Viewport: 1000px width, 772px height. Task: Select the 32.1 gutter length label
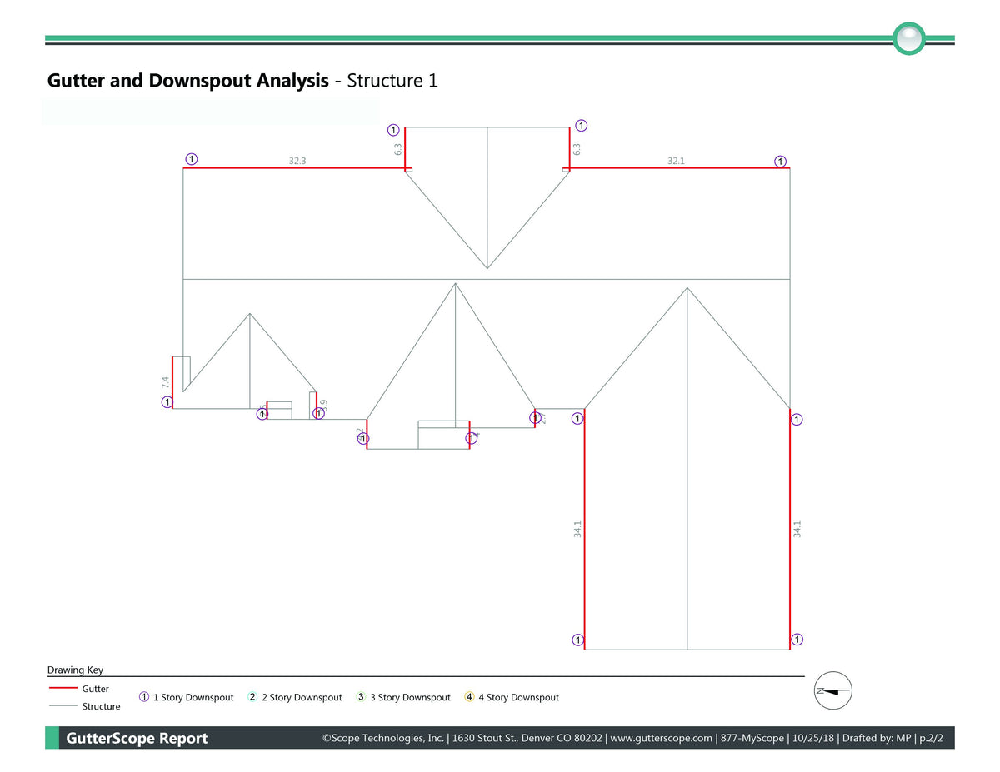point(676,161)
